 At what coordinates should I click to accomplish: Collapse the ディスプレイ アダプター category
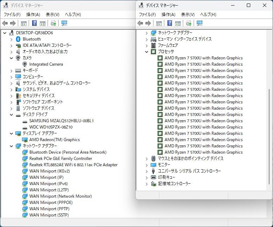click(12, 134)
